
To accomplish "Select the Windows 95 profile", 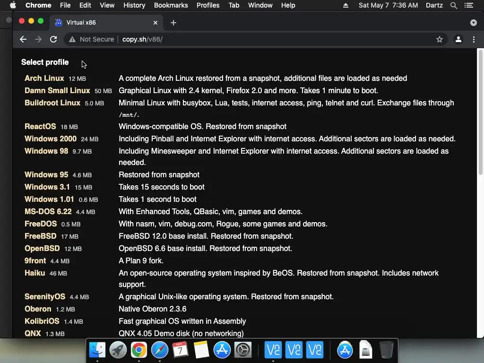I will point(46,175).
